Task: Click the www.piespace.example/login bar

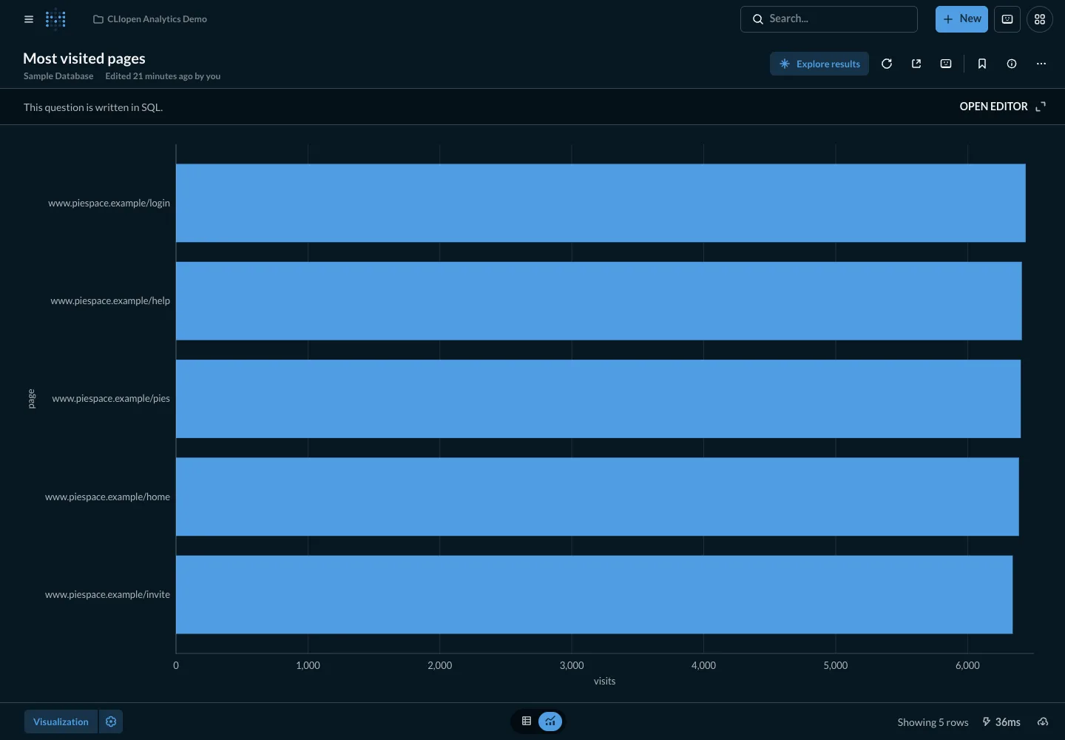Action: coord(601,203)
